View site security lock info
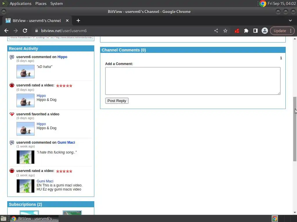 37,31
